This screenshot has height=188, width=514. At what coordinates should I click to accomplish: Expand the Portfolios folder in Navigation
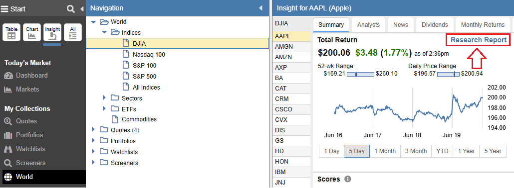click(93, 141)
